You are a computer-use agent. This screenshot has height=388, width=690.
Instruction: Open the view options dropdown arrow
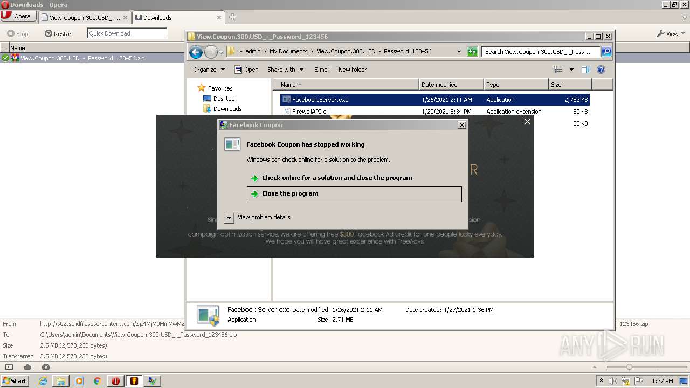tap(571, 70)
